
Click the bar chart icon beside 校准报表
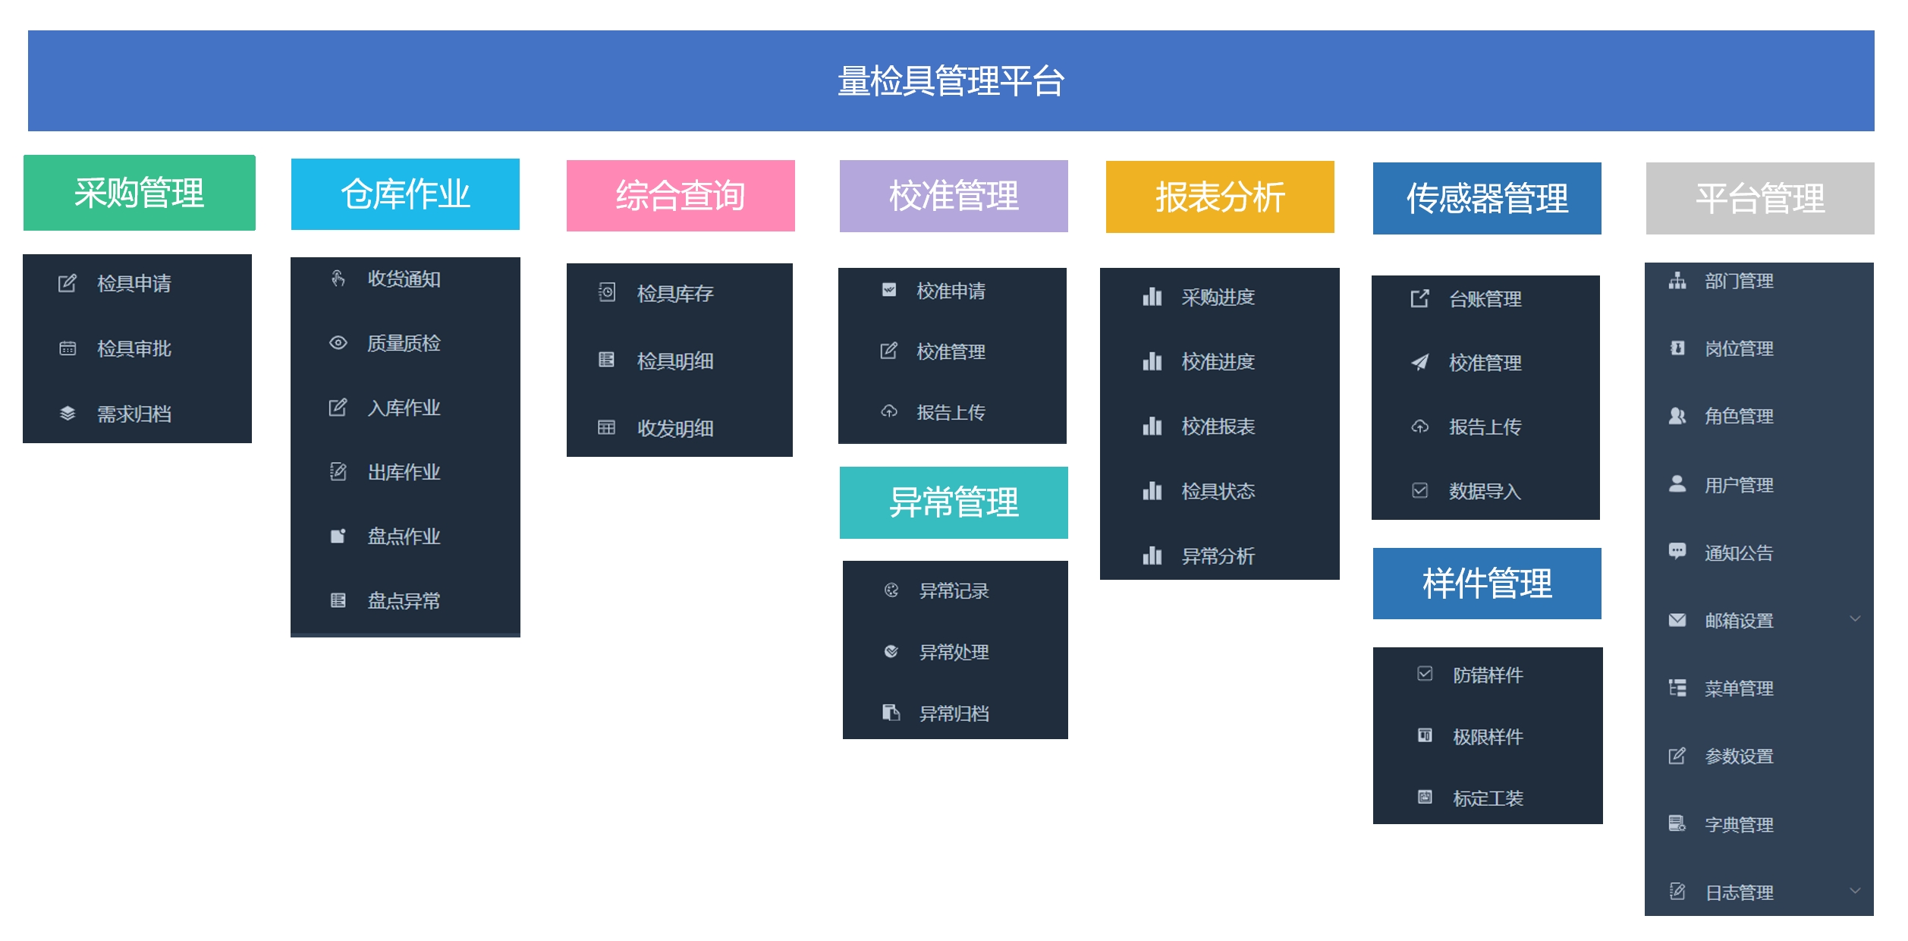(1152, 426)
